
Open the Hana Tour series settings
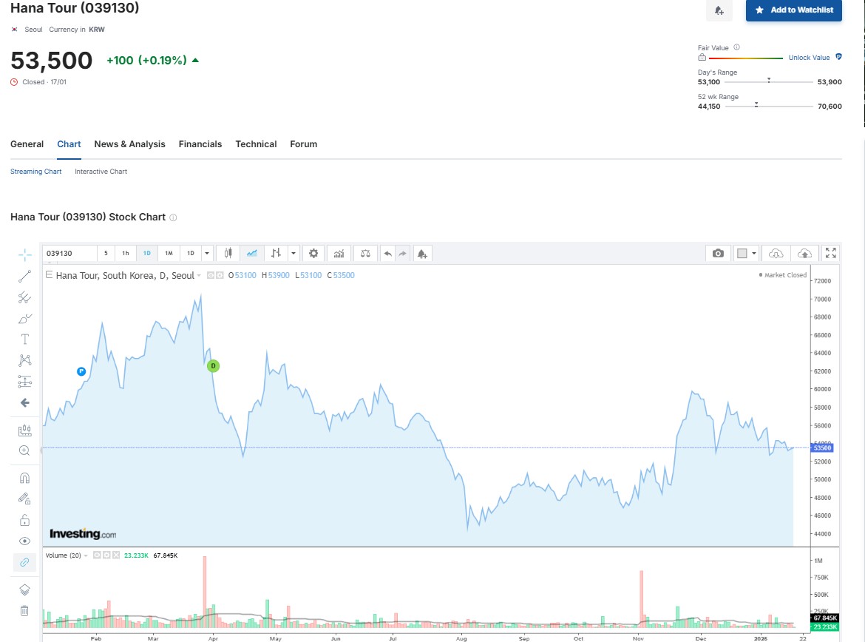[x=220, y=275]
